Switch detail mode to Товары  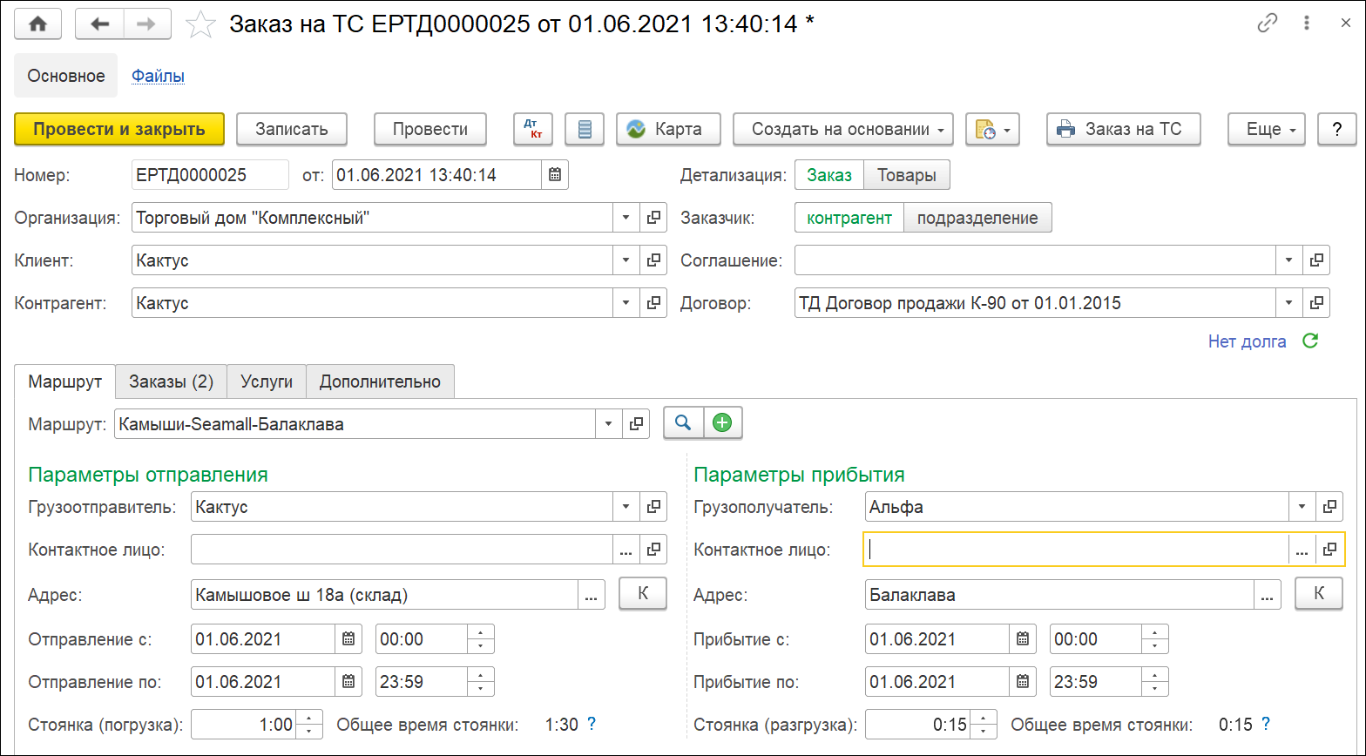click(x=906, y=175)
